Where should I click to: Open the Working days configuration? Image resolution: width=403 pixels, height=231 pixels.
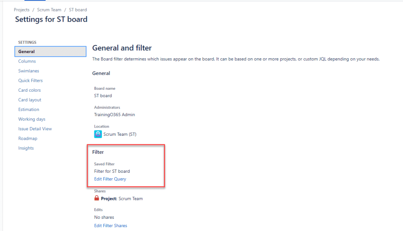(x=31, y=119)
